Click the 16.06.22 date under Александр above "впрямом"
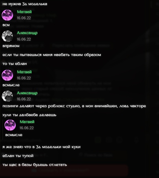The height and width of the screenshot is (178, 159). (24, 39)
